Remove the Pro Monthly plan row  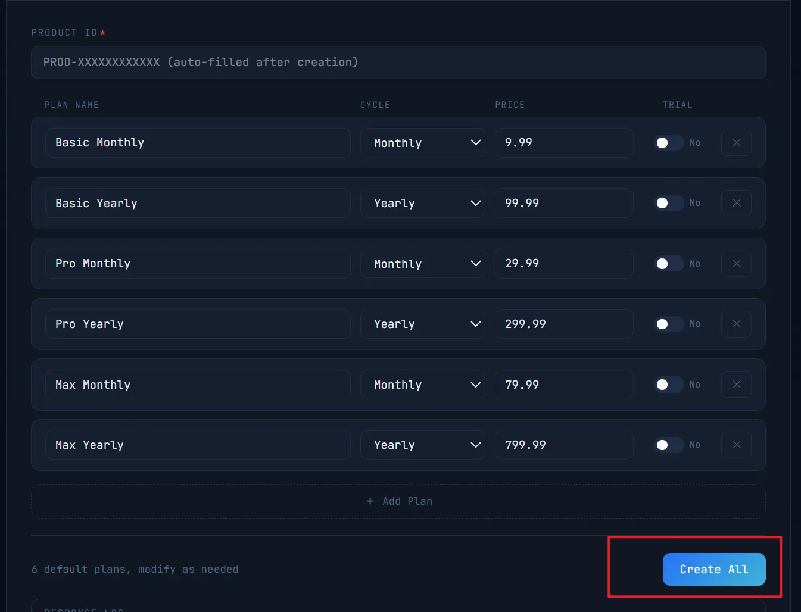tap(736, 264)
